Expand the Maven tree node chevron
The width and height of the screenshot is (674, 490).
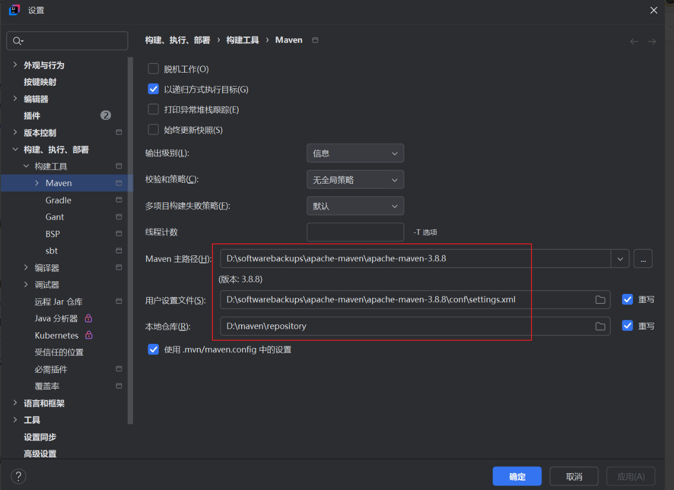(37, 183)
